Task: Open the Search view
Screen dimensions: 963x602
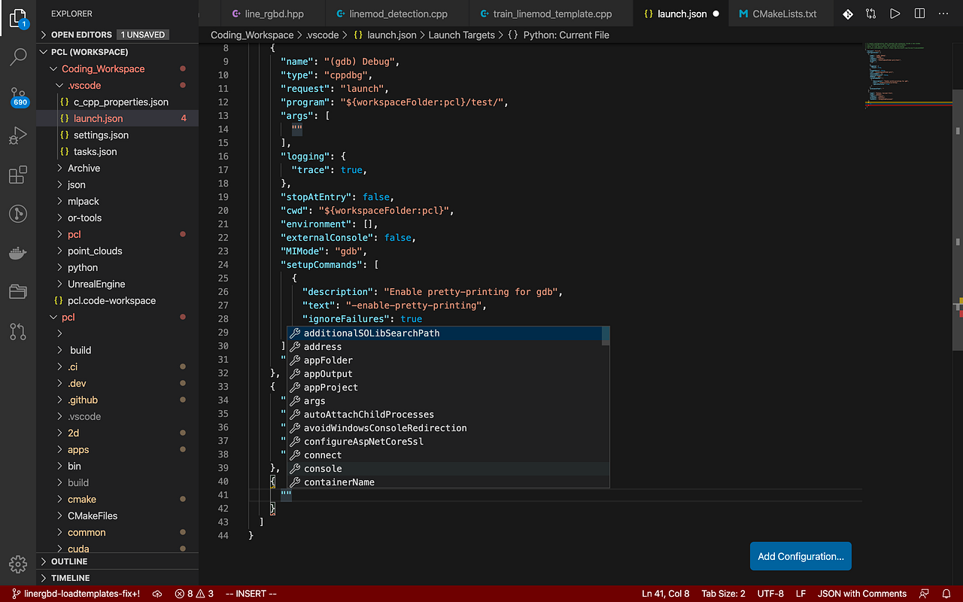Action: pyautogui.click(x=18, y=57)
